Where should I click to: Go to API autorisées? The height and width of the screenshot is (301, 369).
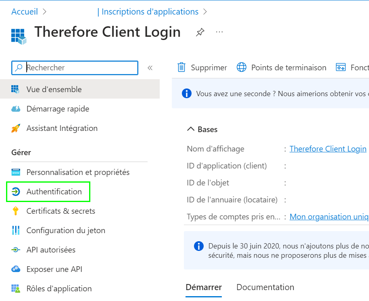point(51,250)
